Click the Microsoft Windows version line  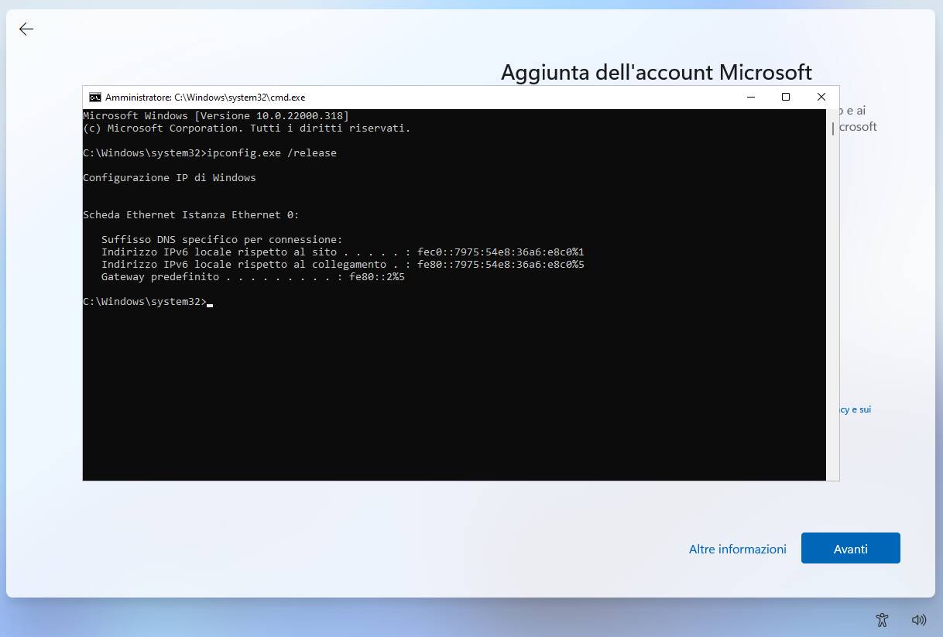[x=216, y=115]
